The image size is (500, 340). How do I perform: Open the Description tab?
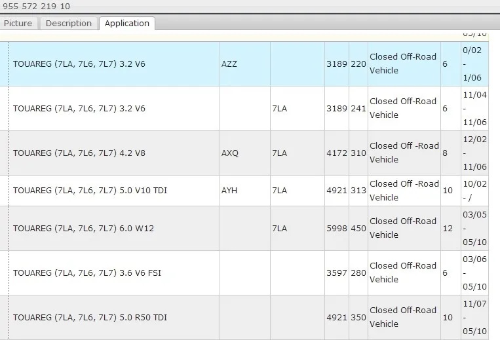pos(69,24)
